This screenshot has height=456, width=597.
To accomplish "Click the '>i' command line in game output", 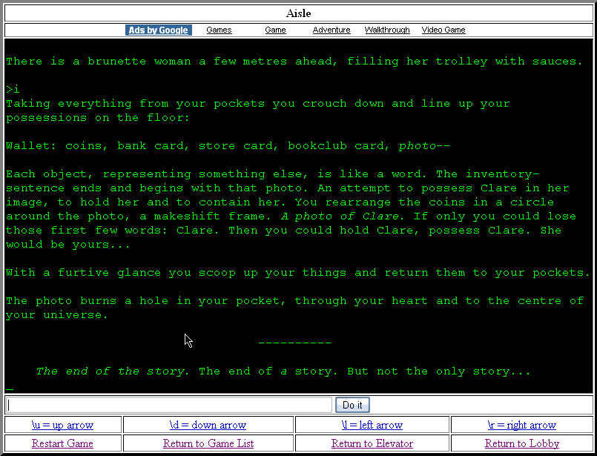I will [x=13, y=90].
